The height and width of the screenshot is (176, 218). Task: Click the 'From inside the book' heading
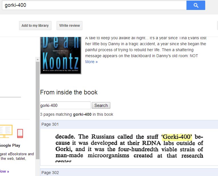[69, 92]
